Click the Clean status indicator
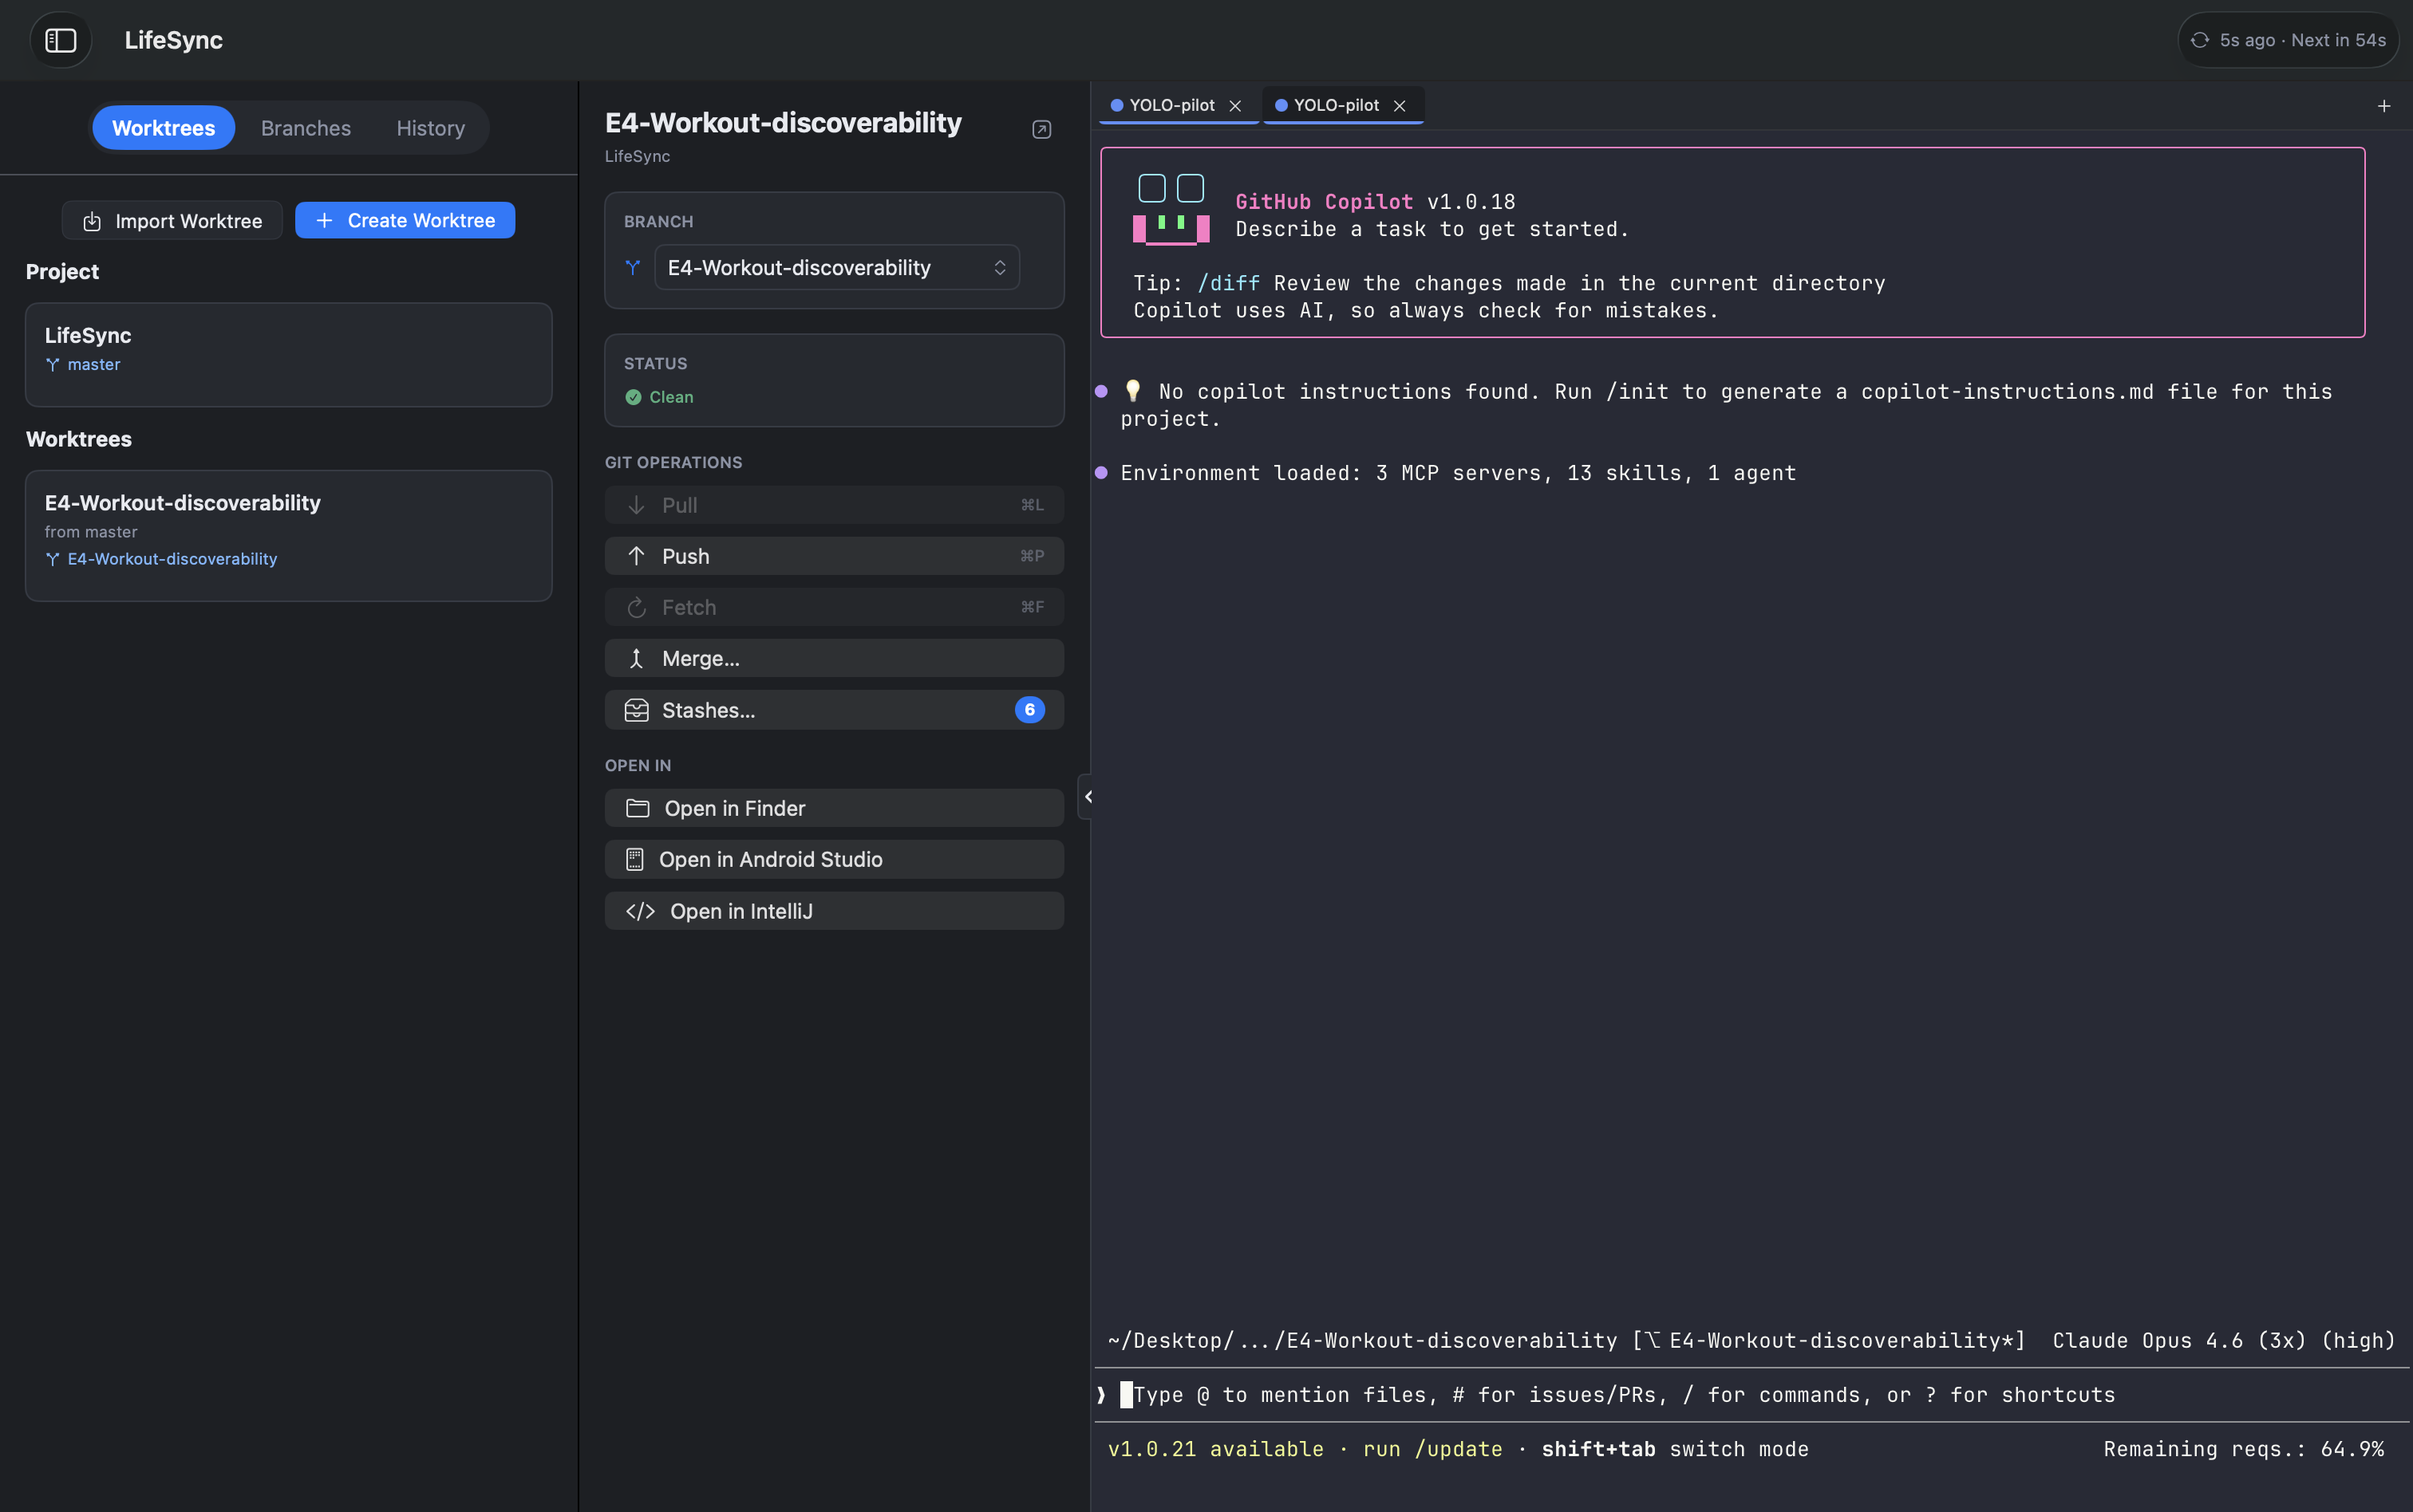 pos(659,397)
